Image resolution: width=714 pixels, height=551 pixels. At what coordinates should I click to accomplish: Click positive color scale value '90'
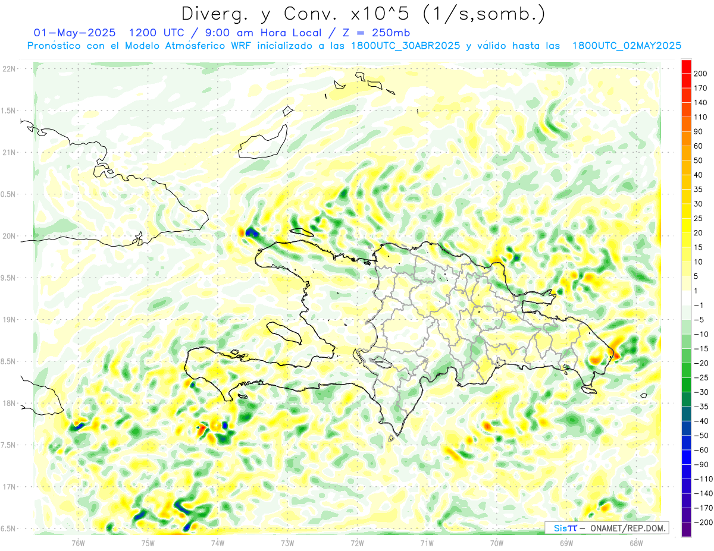click(x=699, y=131)
